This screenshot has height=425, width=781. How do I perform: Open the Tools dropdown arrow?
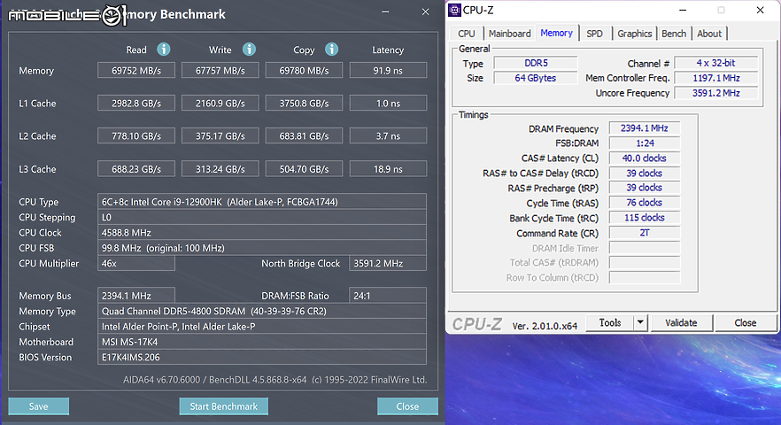[x=640, y=323]
